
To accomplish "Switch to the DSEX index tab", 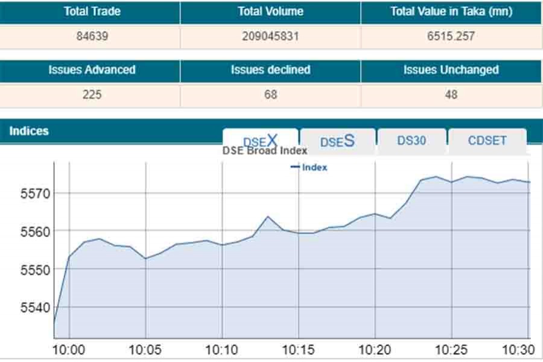I will click(260, 141).
